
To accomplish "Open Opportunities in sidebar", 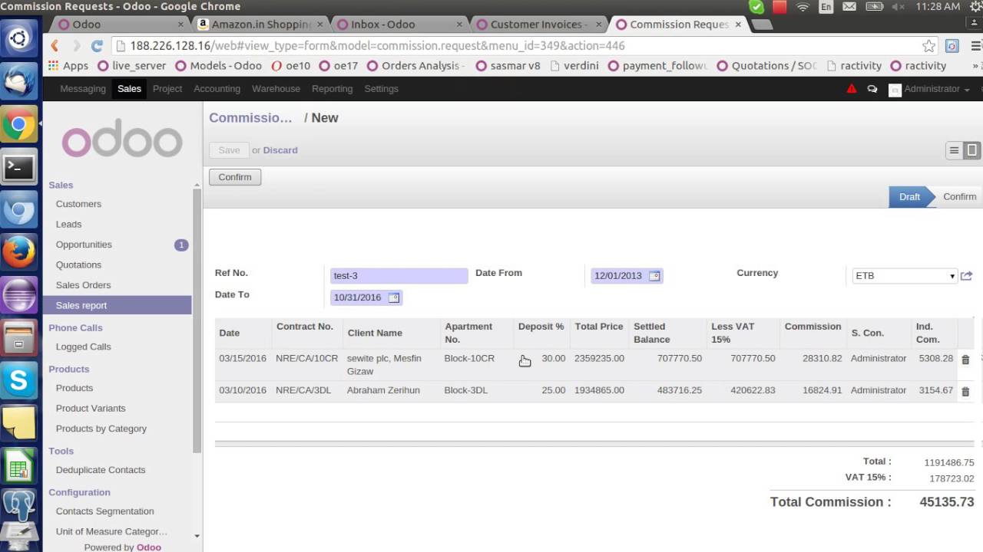I will tap(84, 245).
